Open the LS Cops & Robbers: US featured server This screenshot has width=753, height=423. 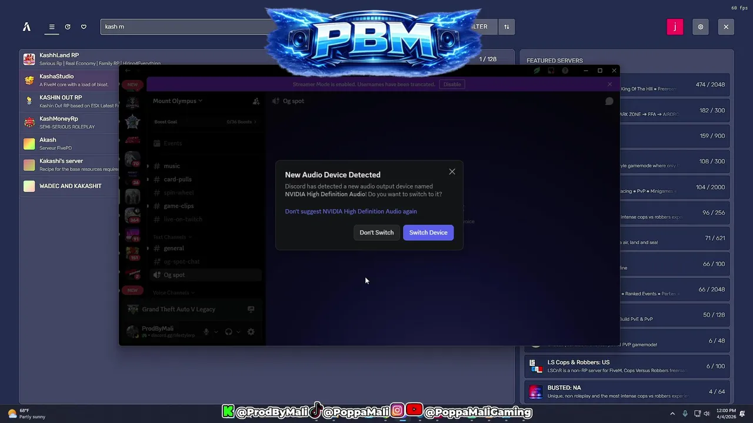click(x=627, y=366)
